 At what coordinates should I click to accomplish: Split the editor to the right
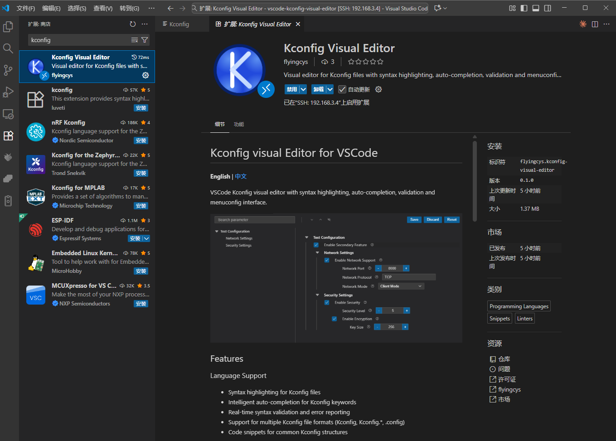pos(595,24)
